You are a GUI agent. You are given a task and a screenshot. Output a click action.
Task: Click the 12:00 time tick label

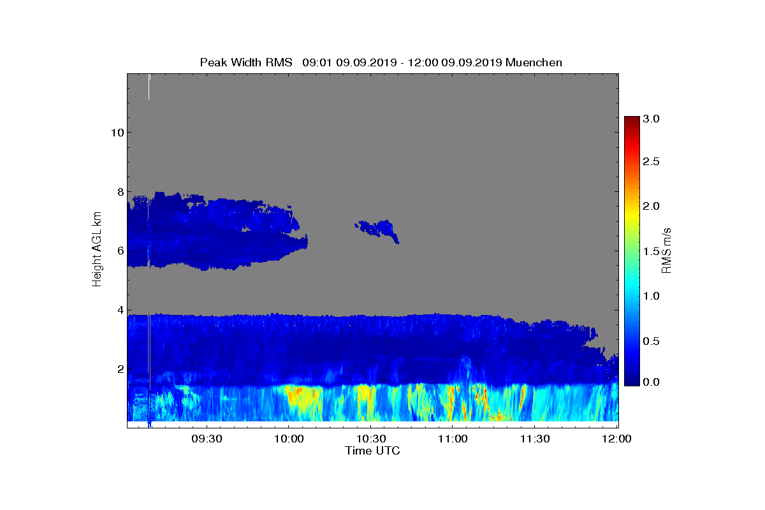(617, 439)
